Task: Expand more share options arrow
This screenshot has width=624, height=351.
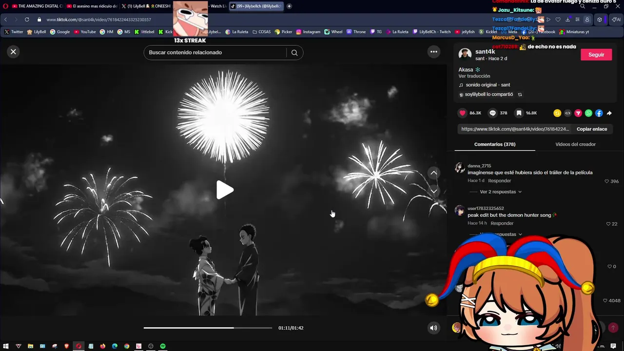Action: tap(609, 113)
